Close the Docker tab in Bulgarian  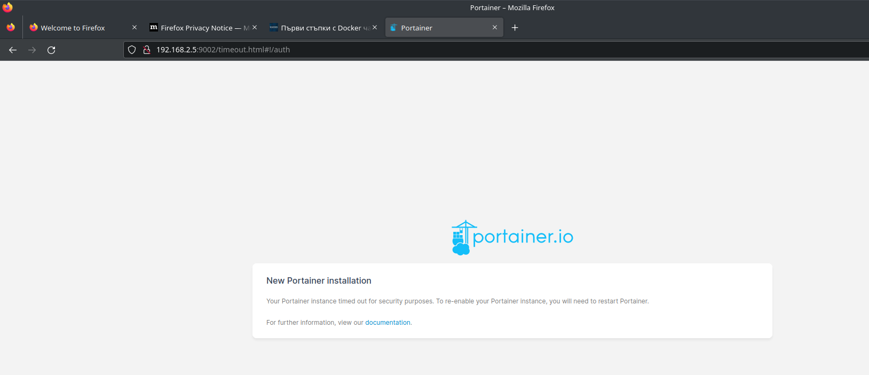[375, 27]
